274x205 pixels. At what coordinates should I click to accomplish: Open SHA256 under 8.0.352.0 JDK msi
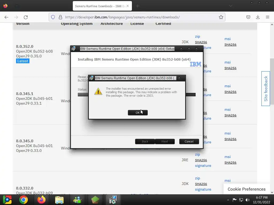(x=230, y=45)
